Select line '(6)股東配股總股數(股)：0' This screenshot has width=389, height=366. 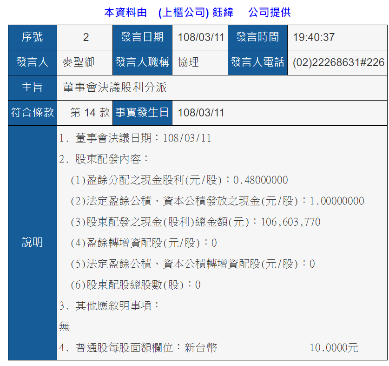click(135, 285)
